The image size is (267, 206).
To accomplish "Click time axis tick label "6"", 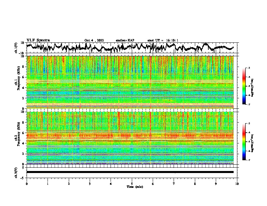I will coord(153,184).
